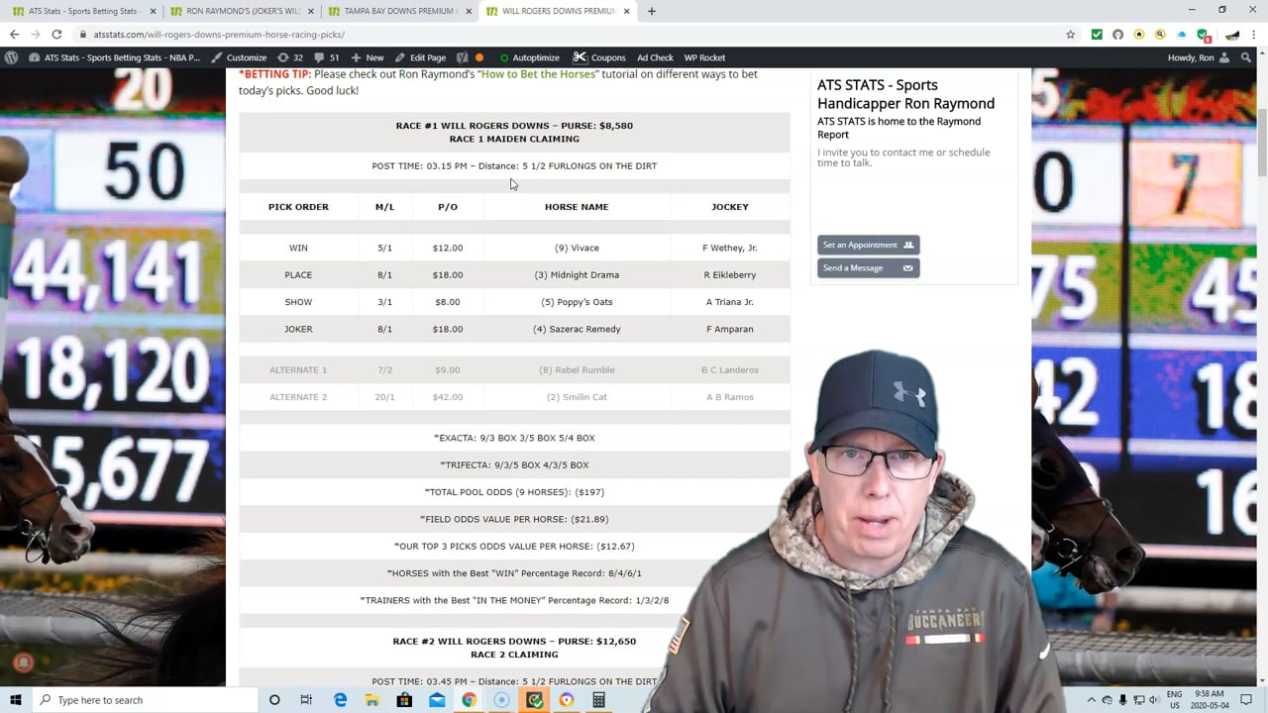Viewport: 1268px width, 713px height.
Task: Click the ATS STATS sidebar heading
Action: (905, 94)
